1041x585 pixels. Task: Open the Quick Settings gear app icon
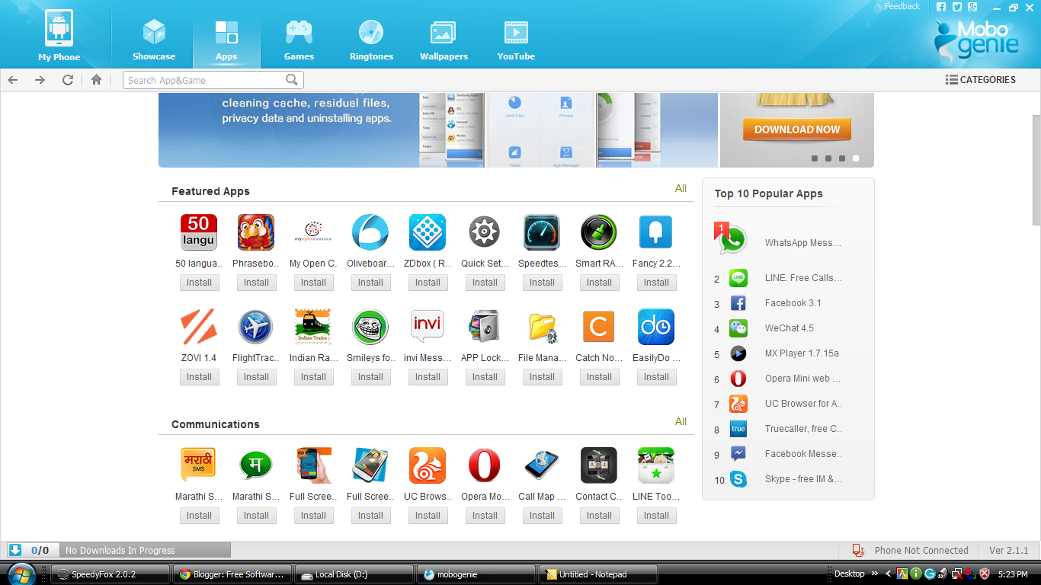pos(485,232)
